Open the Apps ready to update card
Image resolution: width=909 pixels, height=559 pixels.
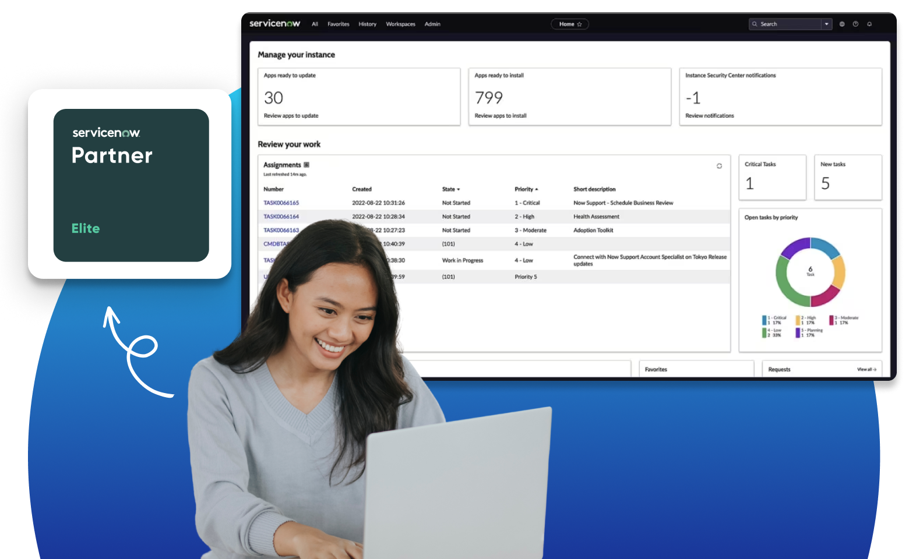coord(359,97)
